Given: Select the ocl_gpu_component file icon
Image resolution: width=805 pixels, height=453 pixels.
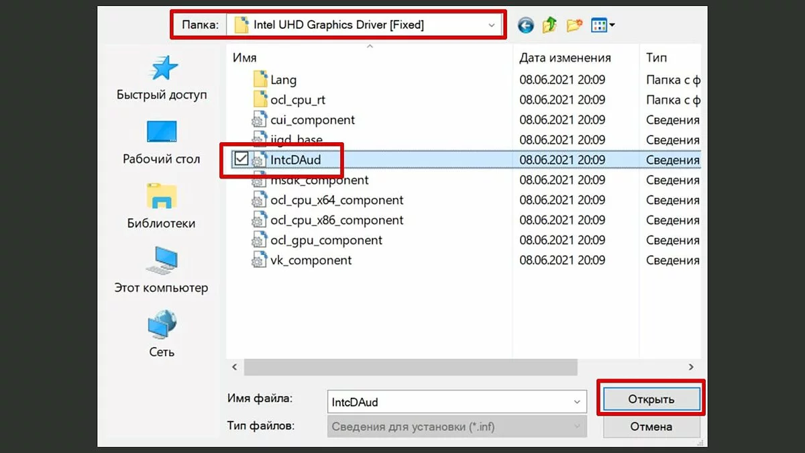Looking at the screenshot, I should 259,240.
